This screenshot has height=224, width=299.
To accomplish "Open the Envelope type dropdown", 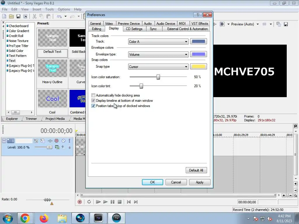I will [x=158, y=54].
